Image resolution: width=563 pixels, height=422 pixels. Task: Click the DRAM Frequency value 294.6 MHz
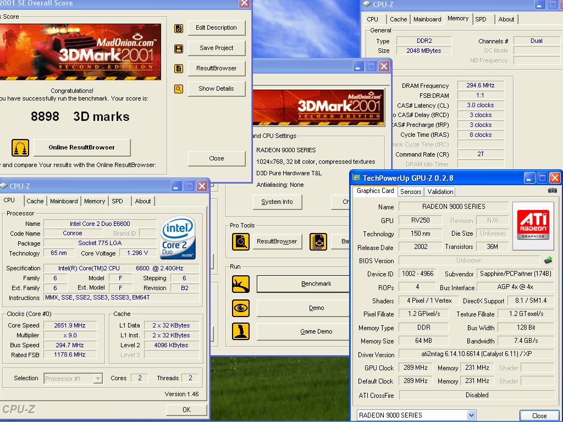click(481, 85)
